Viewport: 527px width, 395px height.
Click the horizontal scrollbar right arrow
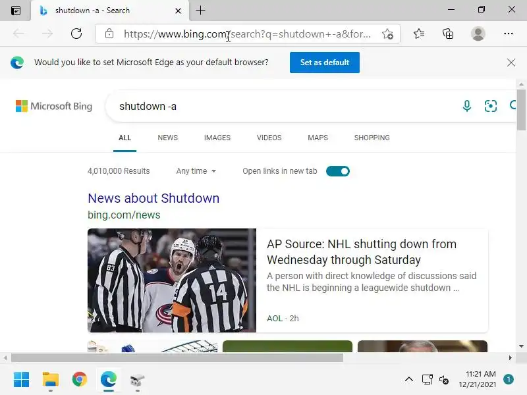pyautogui.click(x=510, y=358)
